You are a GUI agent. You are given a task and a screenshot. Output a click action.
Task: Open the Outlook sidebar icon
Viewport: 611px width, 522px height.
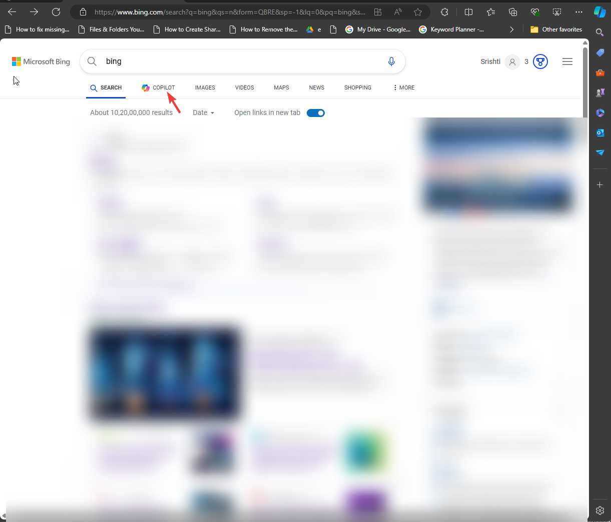click(x=600, y=132)
